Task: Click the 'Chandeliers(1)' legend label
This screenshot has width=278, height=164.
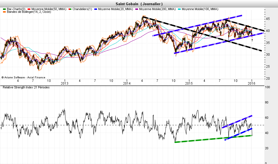Action: 82,9
